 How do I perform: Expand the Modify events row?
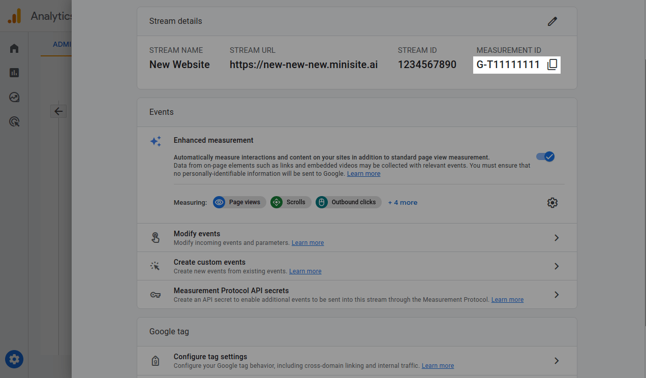pos(557,238)
